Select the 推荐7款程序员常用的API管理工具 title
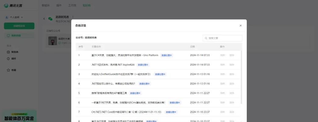The height and width of the screenshot is (122, 318). click(109, 93)
